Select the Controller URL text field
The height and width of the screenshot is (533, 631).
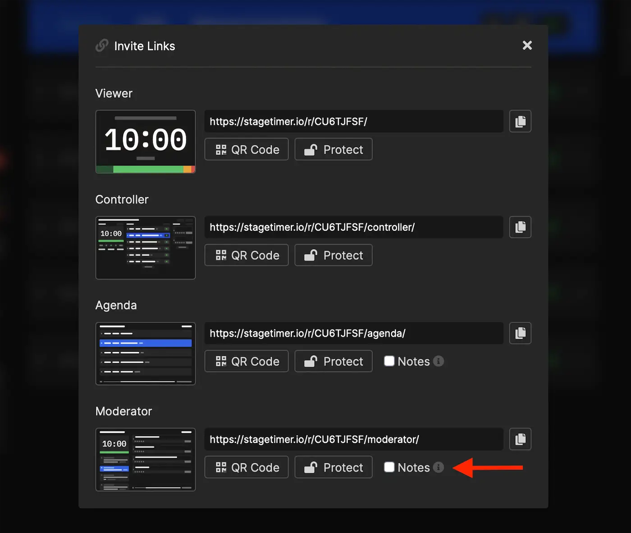point(354,227)
